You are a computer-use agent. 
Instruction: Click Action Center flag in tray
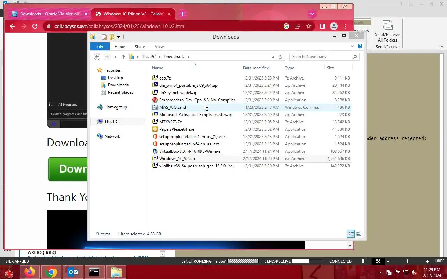coord(397,272)
